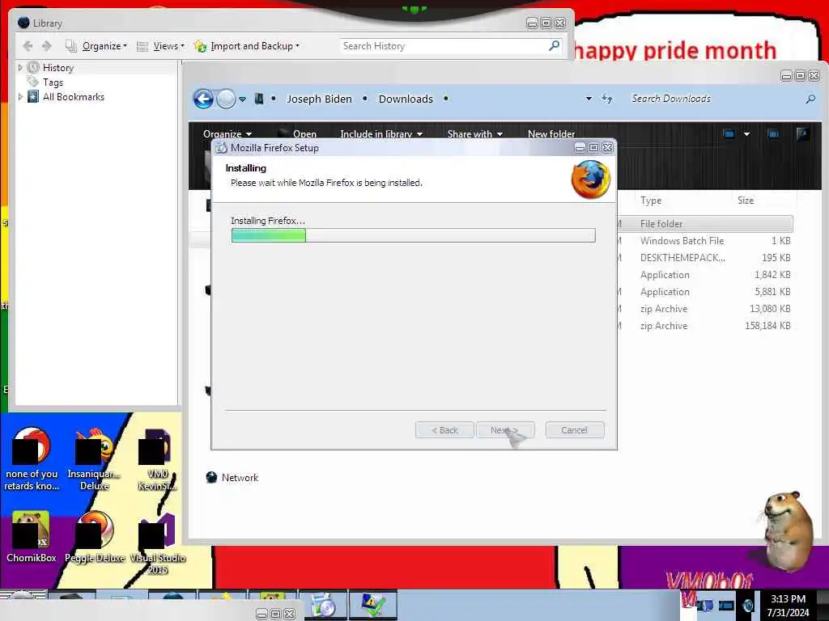The height and width of the screenshot is (621, 829).
Task: Open the Import and Backup menu
Action: coord(247,46)
